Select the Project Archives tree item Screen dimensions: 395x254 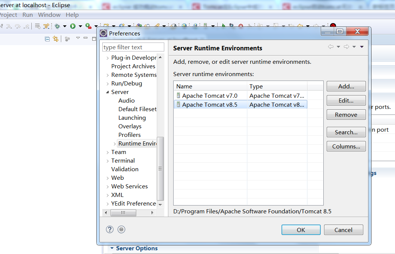(x=133, y=66)
